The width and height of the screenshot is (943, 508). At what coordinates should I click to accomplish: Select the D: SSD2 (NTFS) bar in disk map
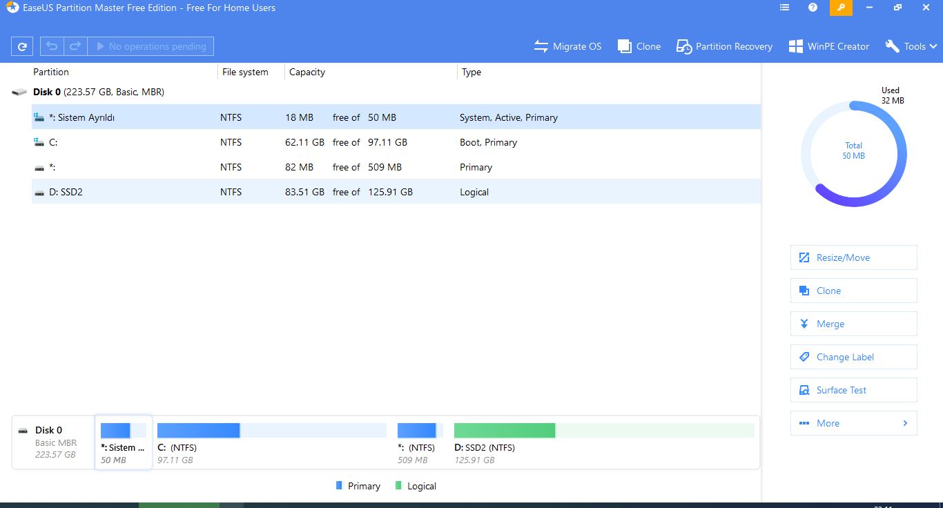(x=604, y=431)
